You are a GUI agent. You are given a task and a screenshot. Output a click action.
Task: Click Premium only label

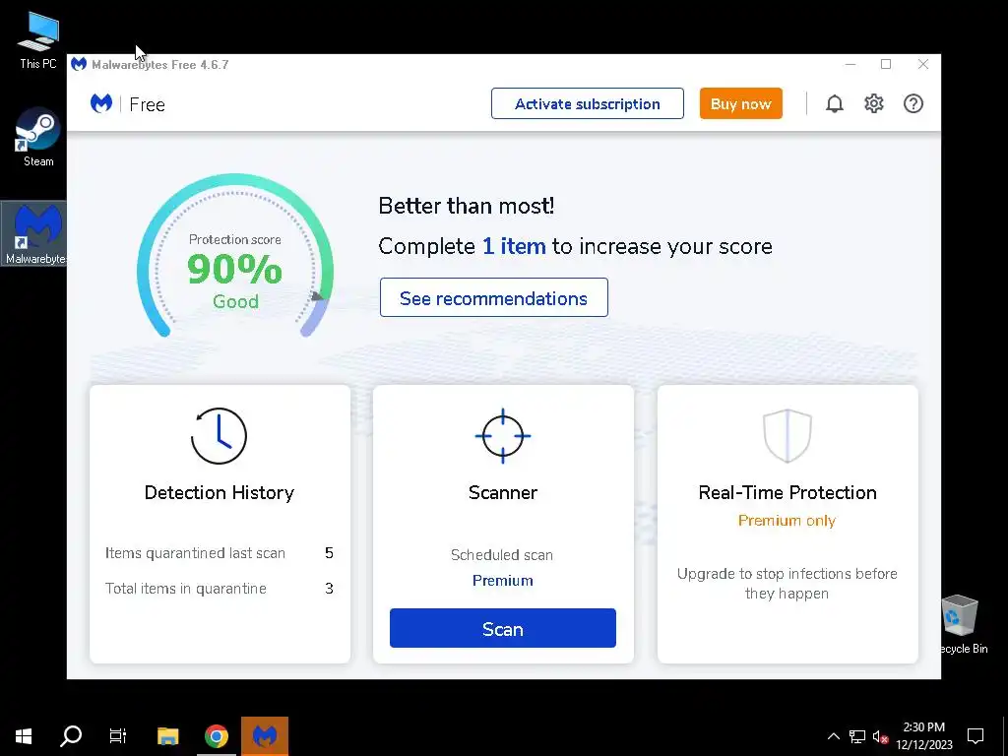pos(787,521)
